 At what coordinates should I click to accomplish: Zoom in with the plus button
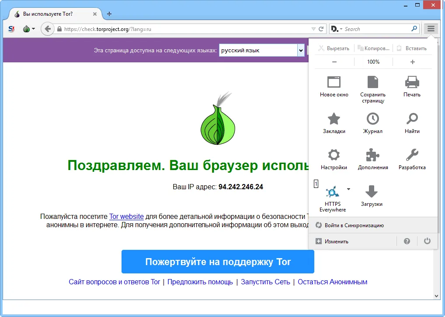[412, 62]
